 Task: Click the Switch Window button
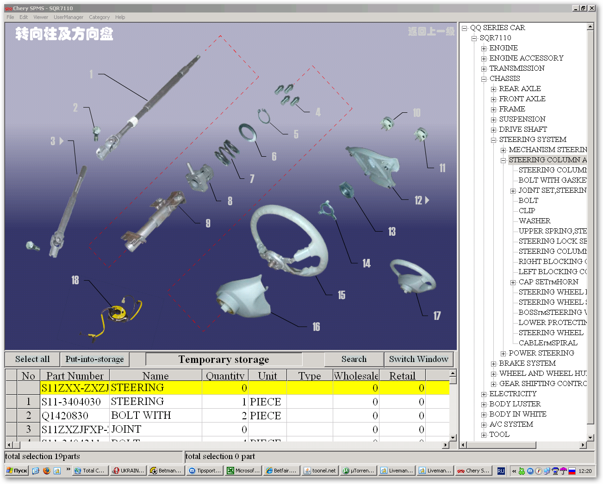[x=418, y=359]
